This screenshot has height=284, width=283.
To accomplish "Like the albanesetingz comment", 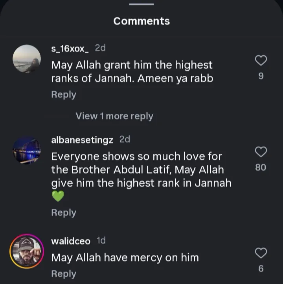I will [261, 151].
